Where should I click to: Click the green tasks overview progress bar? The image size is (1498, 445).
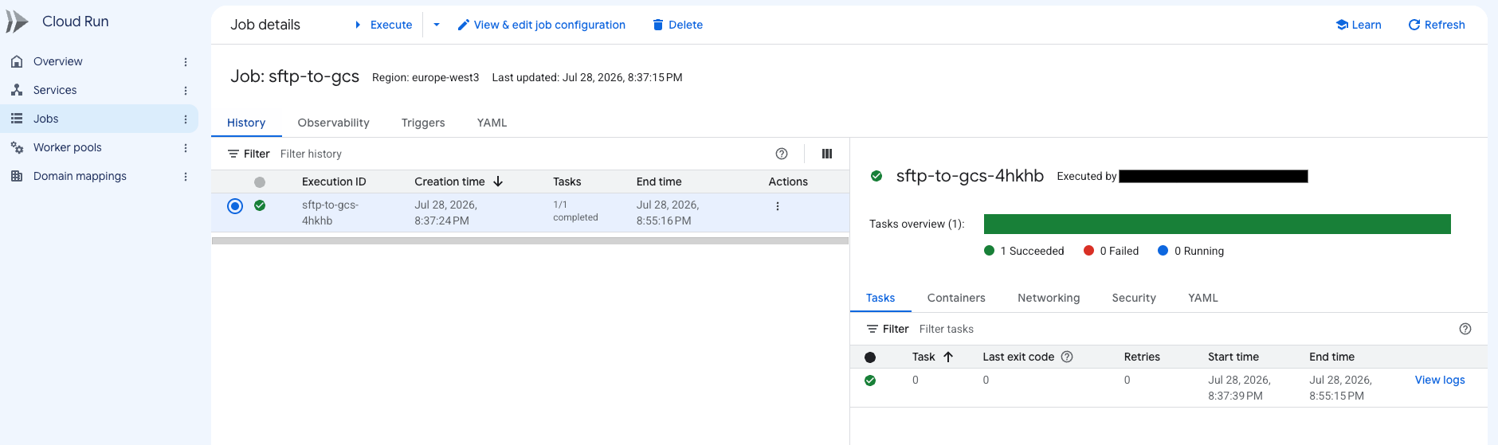(x=1217, y=224)
